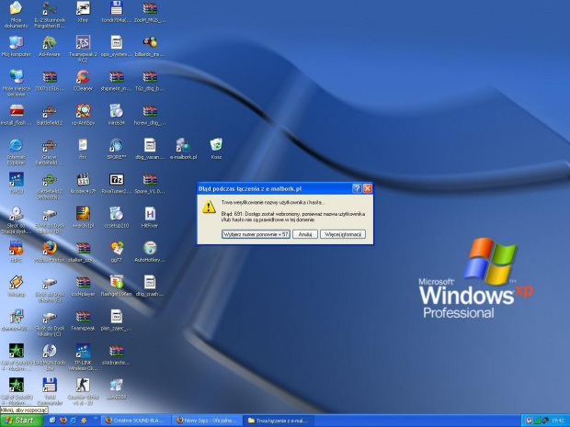Select the IL-2 Sturmovik Forgotten Battles shortcut
The image size is (570, 427).
pyautogui.click(x=50, y=15)
